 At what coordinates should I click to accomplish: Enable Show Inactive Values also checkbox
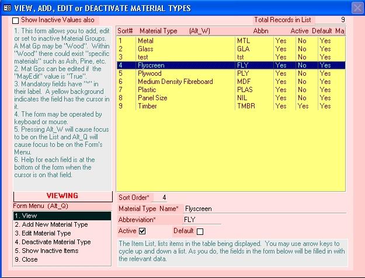16,20
